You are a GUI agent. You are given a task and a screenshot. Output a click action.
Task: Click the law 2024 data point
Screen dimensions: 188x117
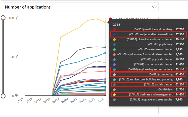tap(105, 71)
